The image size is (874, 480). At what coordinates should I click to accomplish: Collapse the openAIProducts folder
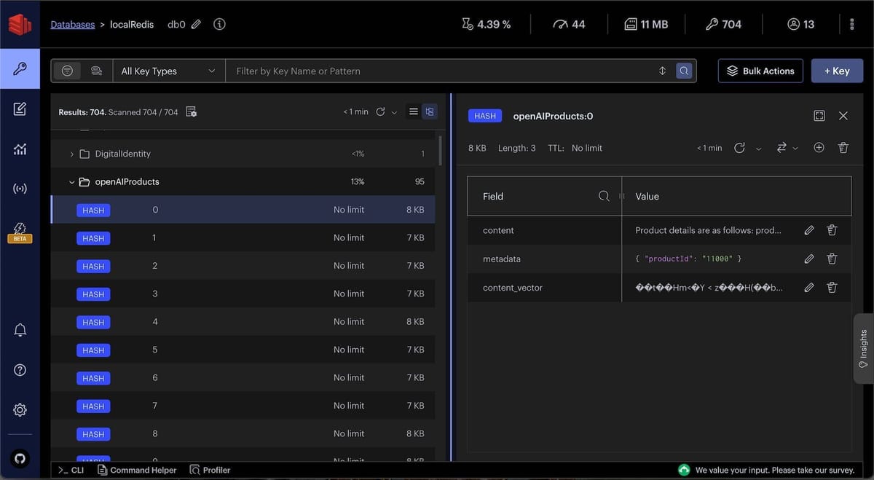click(71, 181)
